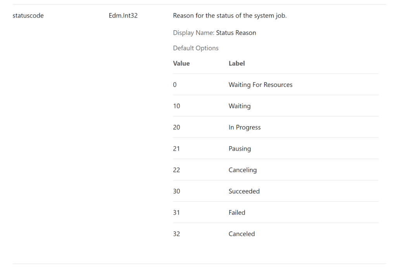Click the Edm.Int32 type text
The width and height of the screenshot is (397, 269).
coord(123,16)
